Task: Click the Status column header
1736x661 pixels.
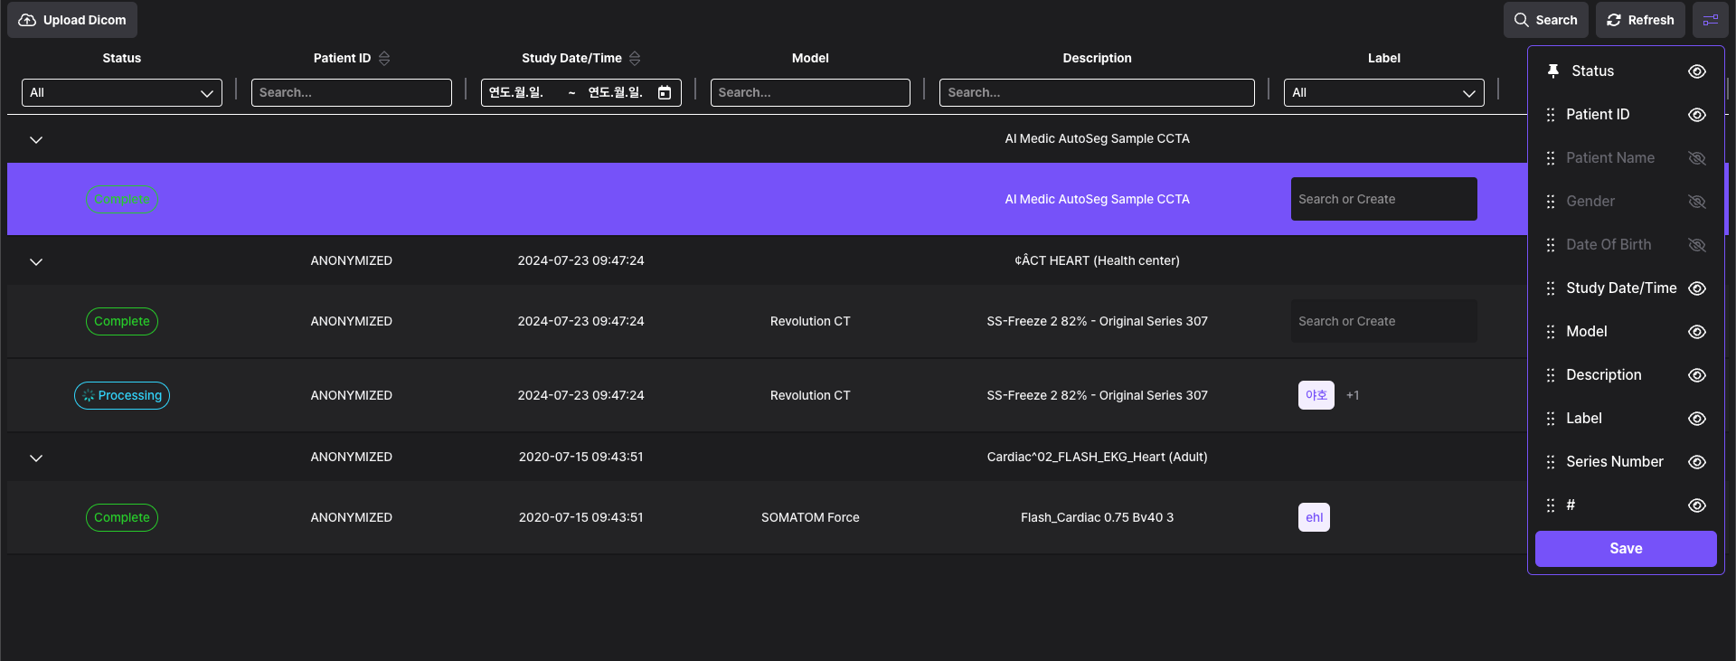Action: coord(122,58)
